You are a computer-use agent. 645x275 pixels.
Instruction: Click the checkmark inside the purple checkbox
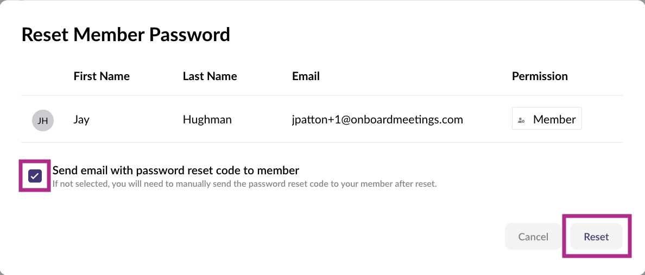pyautogui.click(x=35, y=175)
